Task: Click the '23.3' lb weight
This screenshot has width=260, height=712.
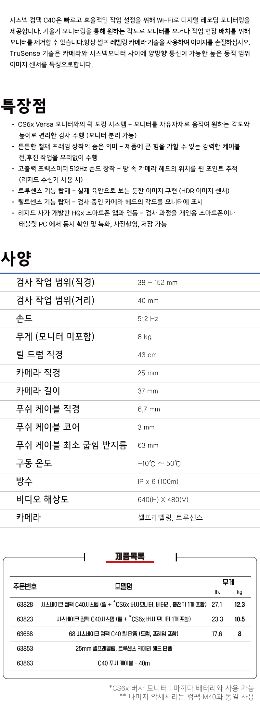Action: point(217,619)
